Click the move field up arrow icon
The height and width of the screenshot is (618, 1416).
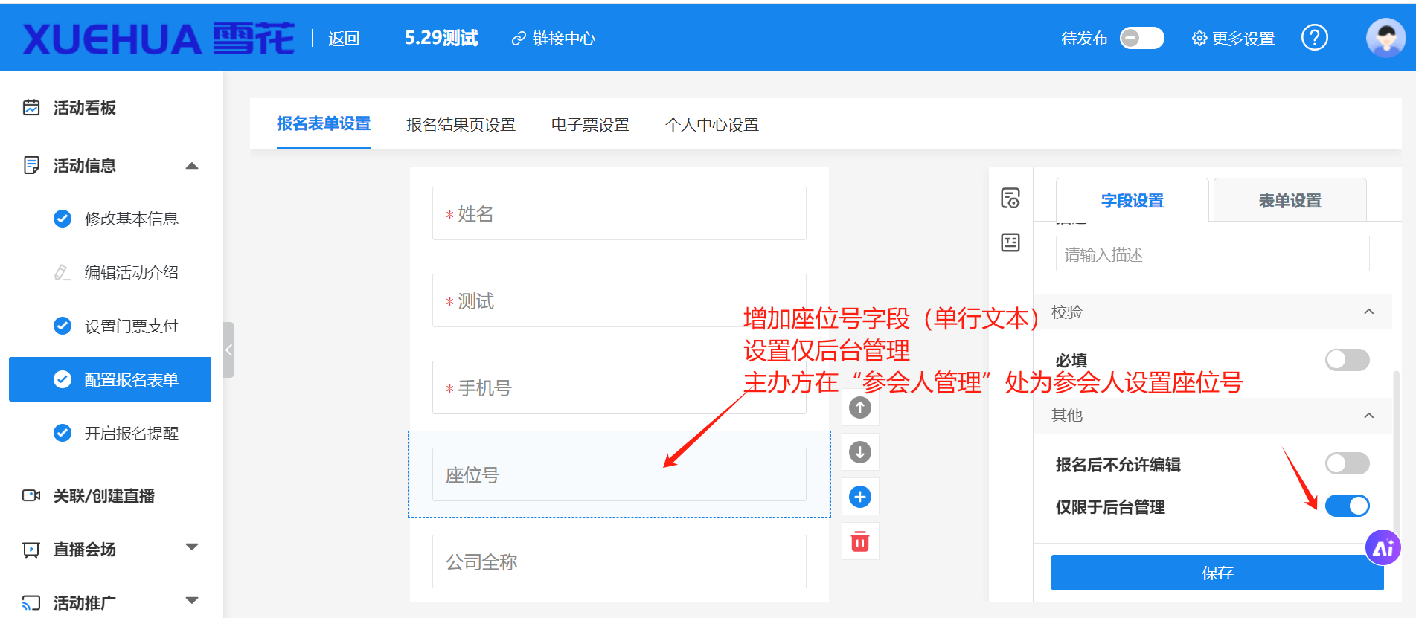point(860,408)
